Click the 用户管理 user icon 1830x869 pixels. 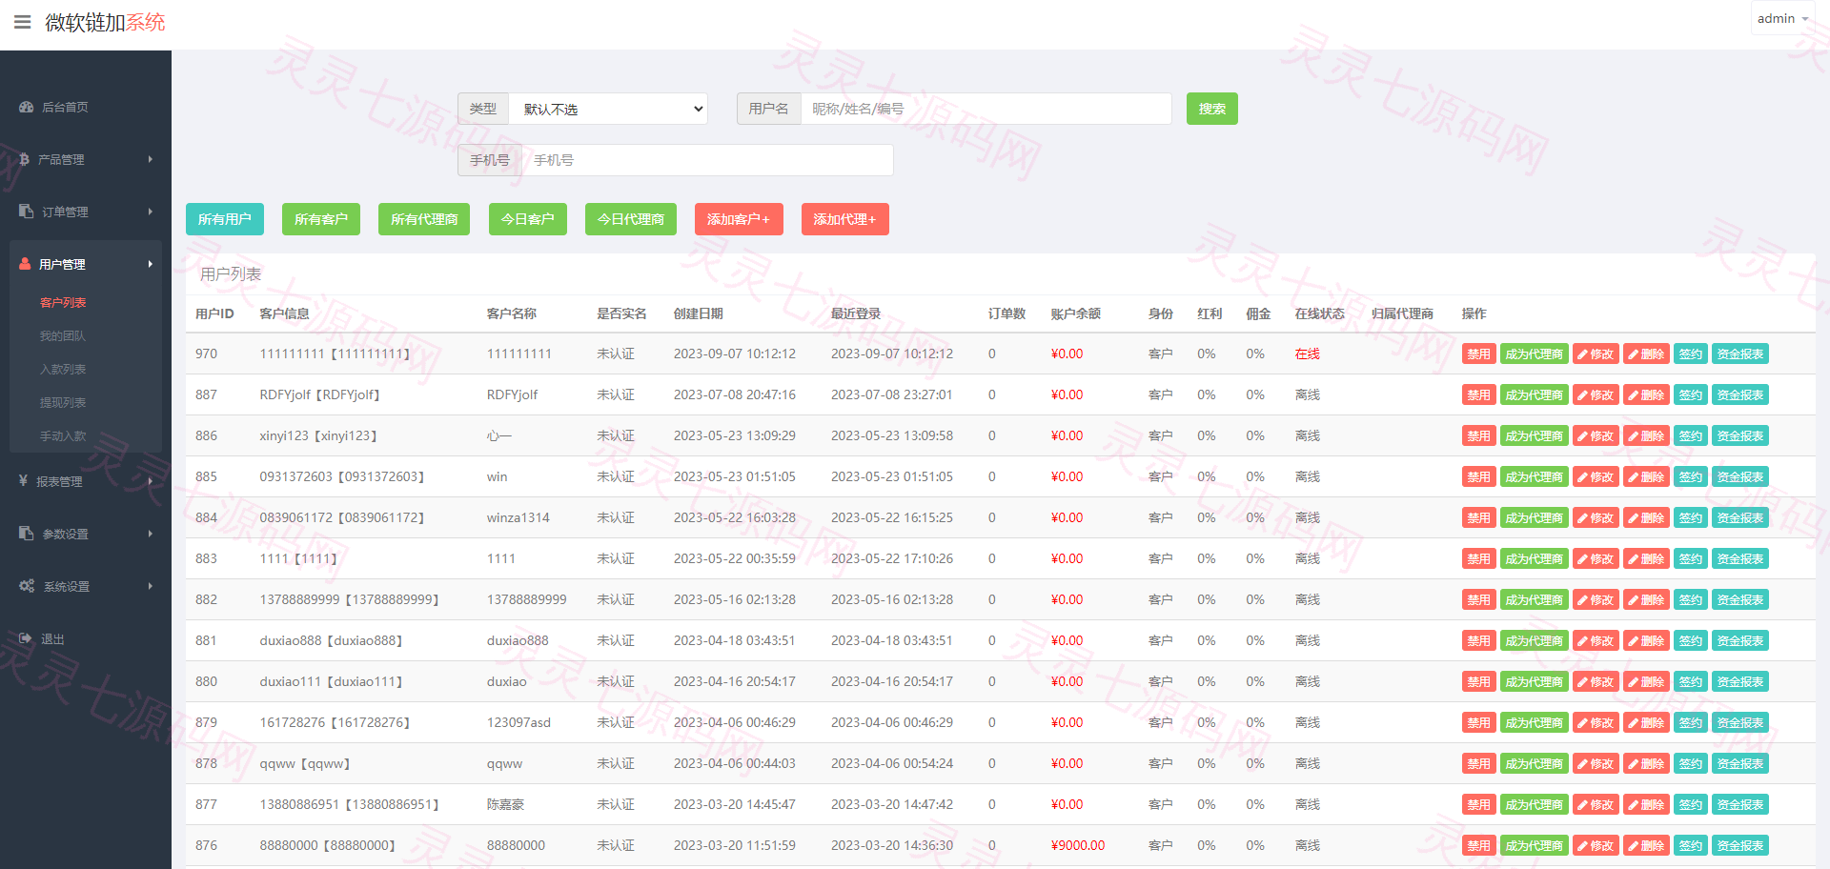tap(25, 264)
